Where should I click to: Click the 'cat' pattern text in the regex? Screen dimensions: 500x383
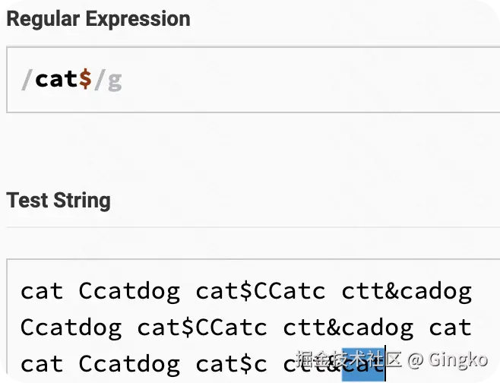tap(56, 79)
